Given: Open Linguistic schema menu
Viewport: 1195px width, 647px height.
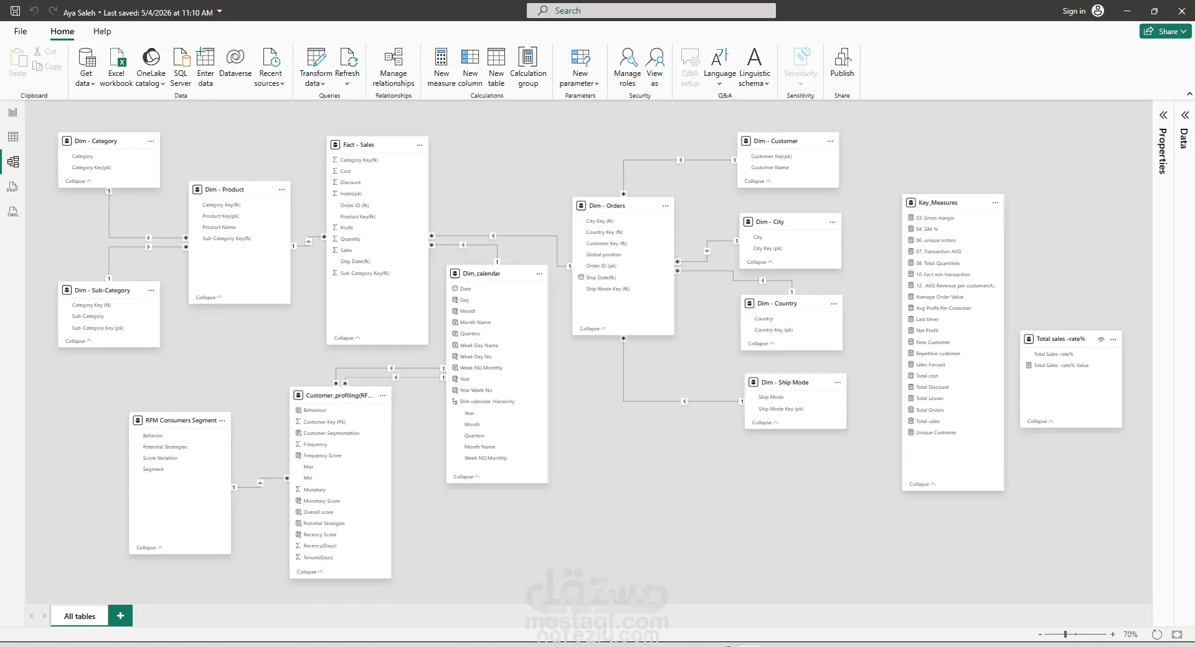Looking at the screenshot, I should pos(755,67).
